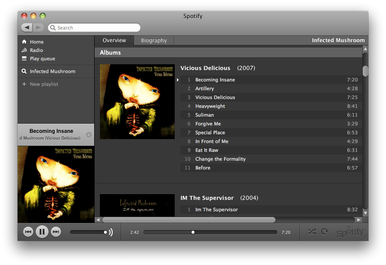Click the scroll left arrow
The image size is (386, 265).
point(98,220)
